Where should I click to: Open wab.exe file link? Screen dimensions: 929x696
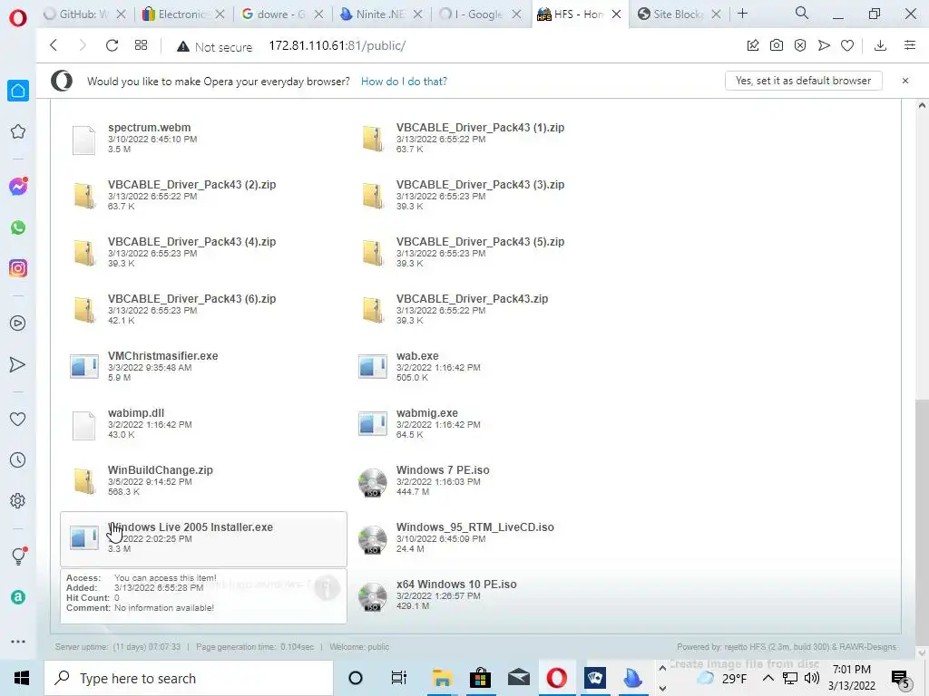click(x=417, y=355)
